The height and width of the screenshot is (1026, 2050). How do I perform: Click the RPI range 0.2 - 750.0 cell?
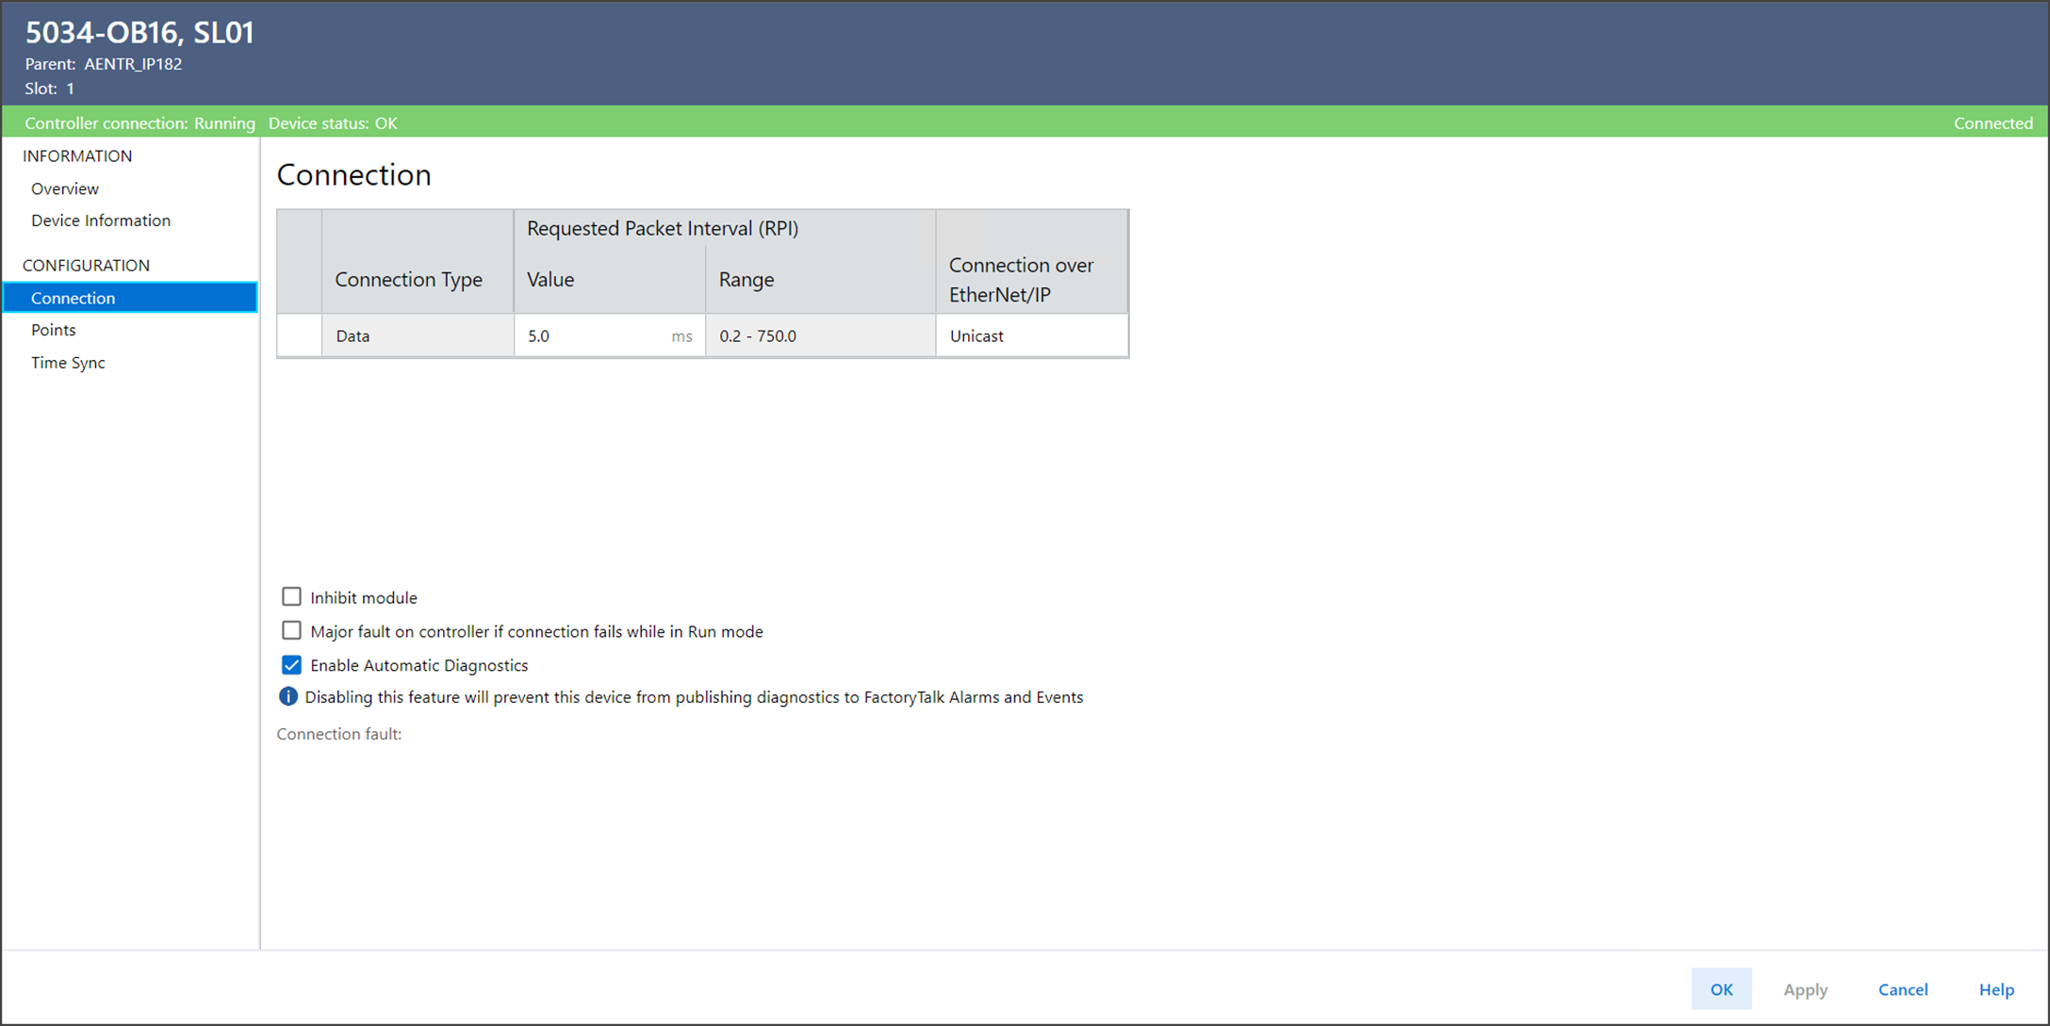[819, 336]
